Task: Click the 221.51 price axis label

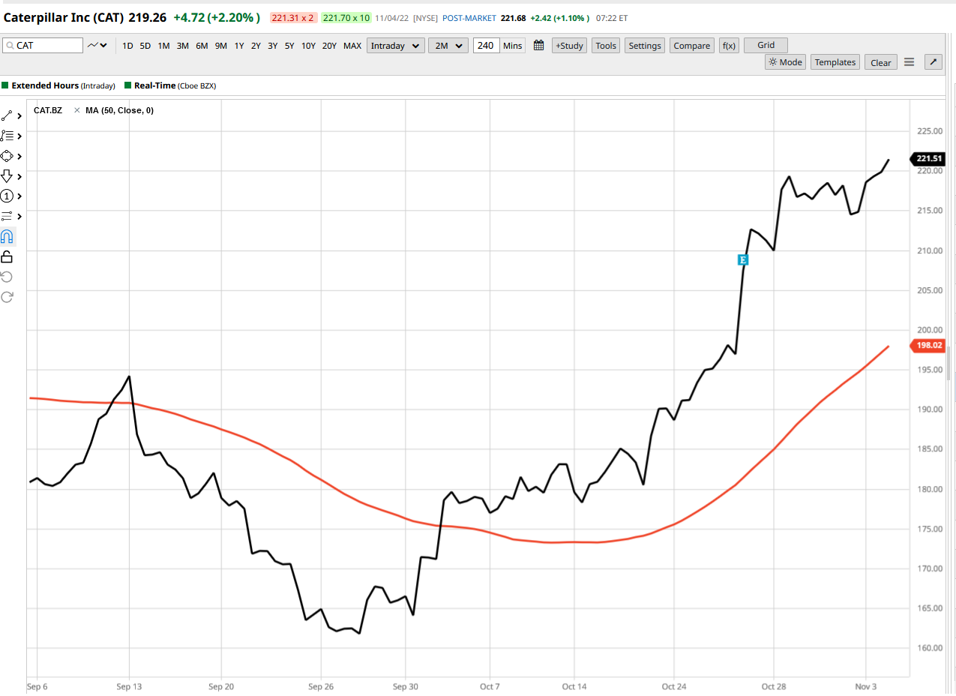Action: click(x=927, y=158)
